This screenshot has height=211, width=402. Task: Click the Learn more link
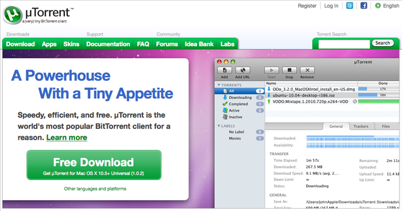pyautogui.click(x=67, y=137)
